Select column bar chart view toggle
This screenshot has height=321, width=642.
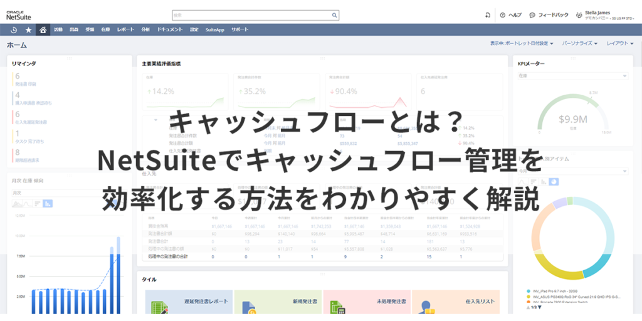[x=48, y=204]
